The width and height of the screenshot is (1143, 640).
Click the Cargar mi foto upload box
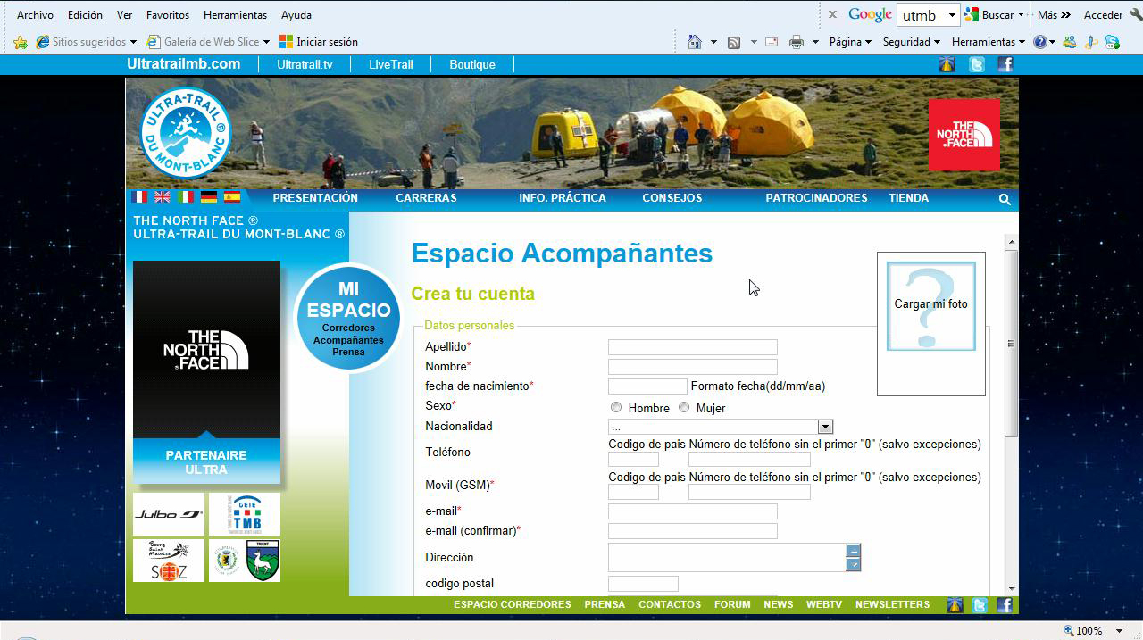930,305
